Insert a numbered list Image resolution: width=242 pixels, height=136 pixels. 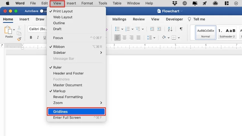click(x=128, y=29)
